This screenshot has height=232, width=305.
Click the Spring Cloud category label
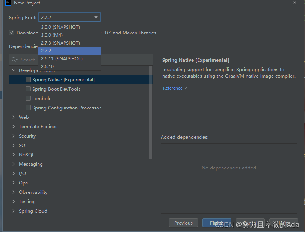click(33, 211)
